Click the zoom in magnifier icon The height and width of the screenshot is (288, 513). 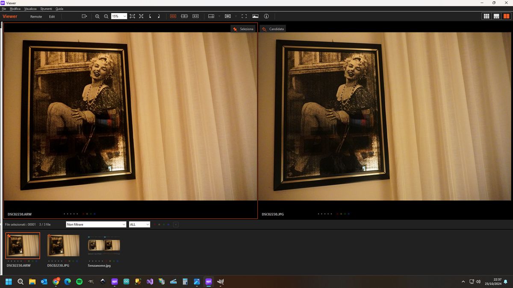coord(97,16)
